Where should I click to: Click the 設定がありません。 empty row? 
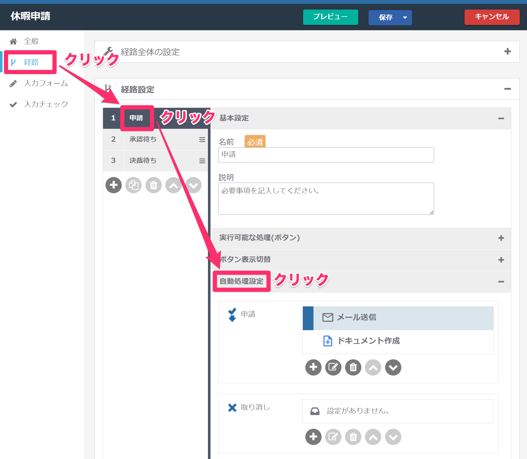[398, 411]
